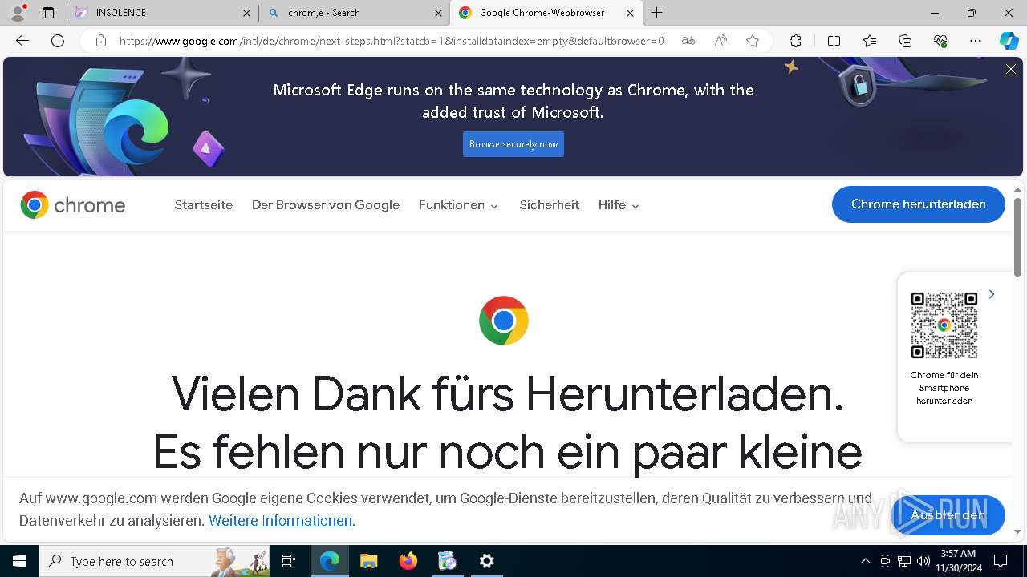Show hidden tray icons chevron
The image size is (1027, 577).
[865, 561]
